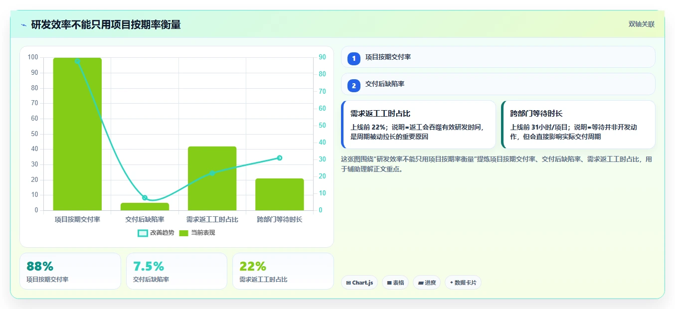Click the 双轴关联 label in header
Screen dimensions: 675x309
pos(641,24)
